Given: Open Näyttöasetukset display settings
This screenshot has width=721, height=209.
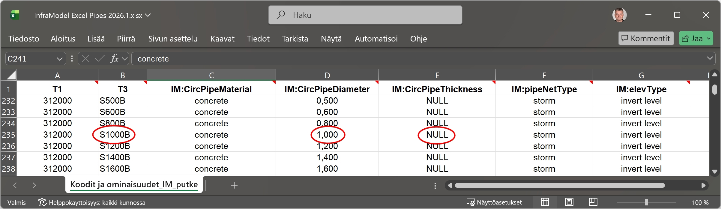Looking at the screenshot, I should [494, 202].
